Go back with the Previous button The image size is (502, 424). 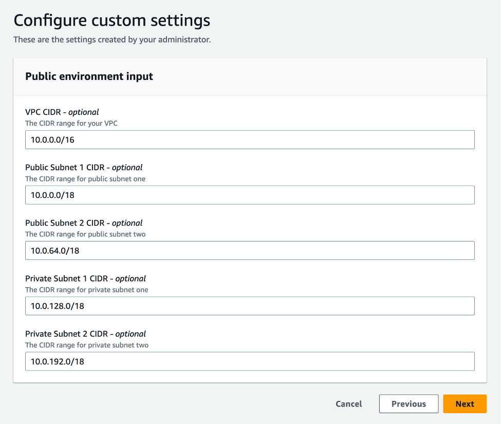point(408,403)
